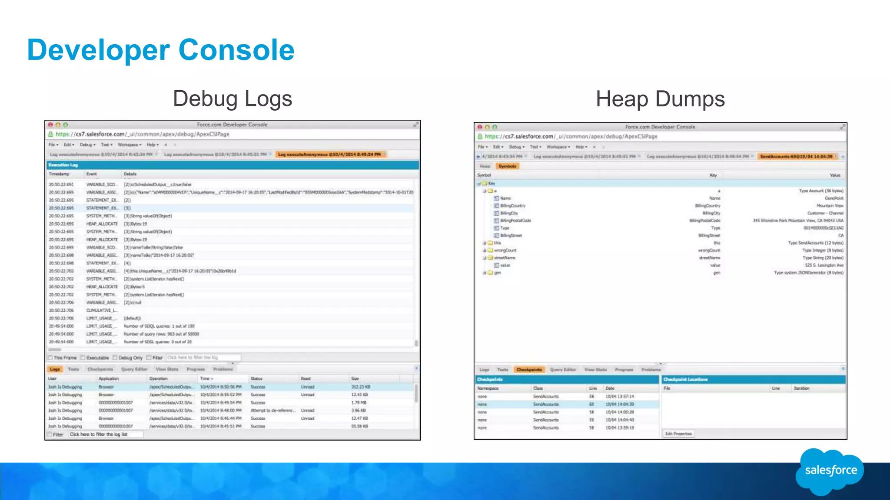The width and height of the screenshot is (890, 500).
Task: Click BillingCountry field icon
Action: (x=496, y=206)
